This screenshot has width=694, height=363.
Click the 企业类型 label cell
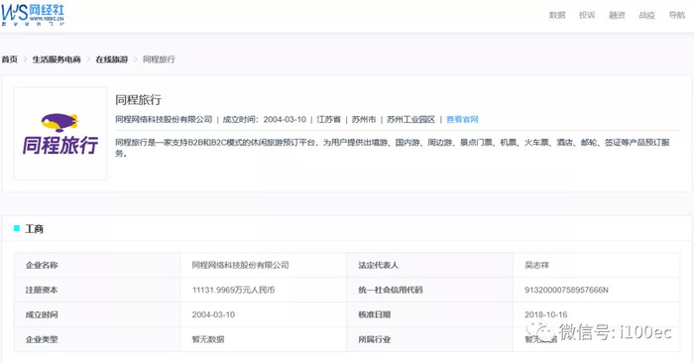[97, 339]
